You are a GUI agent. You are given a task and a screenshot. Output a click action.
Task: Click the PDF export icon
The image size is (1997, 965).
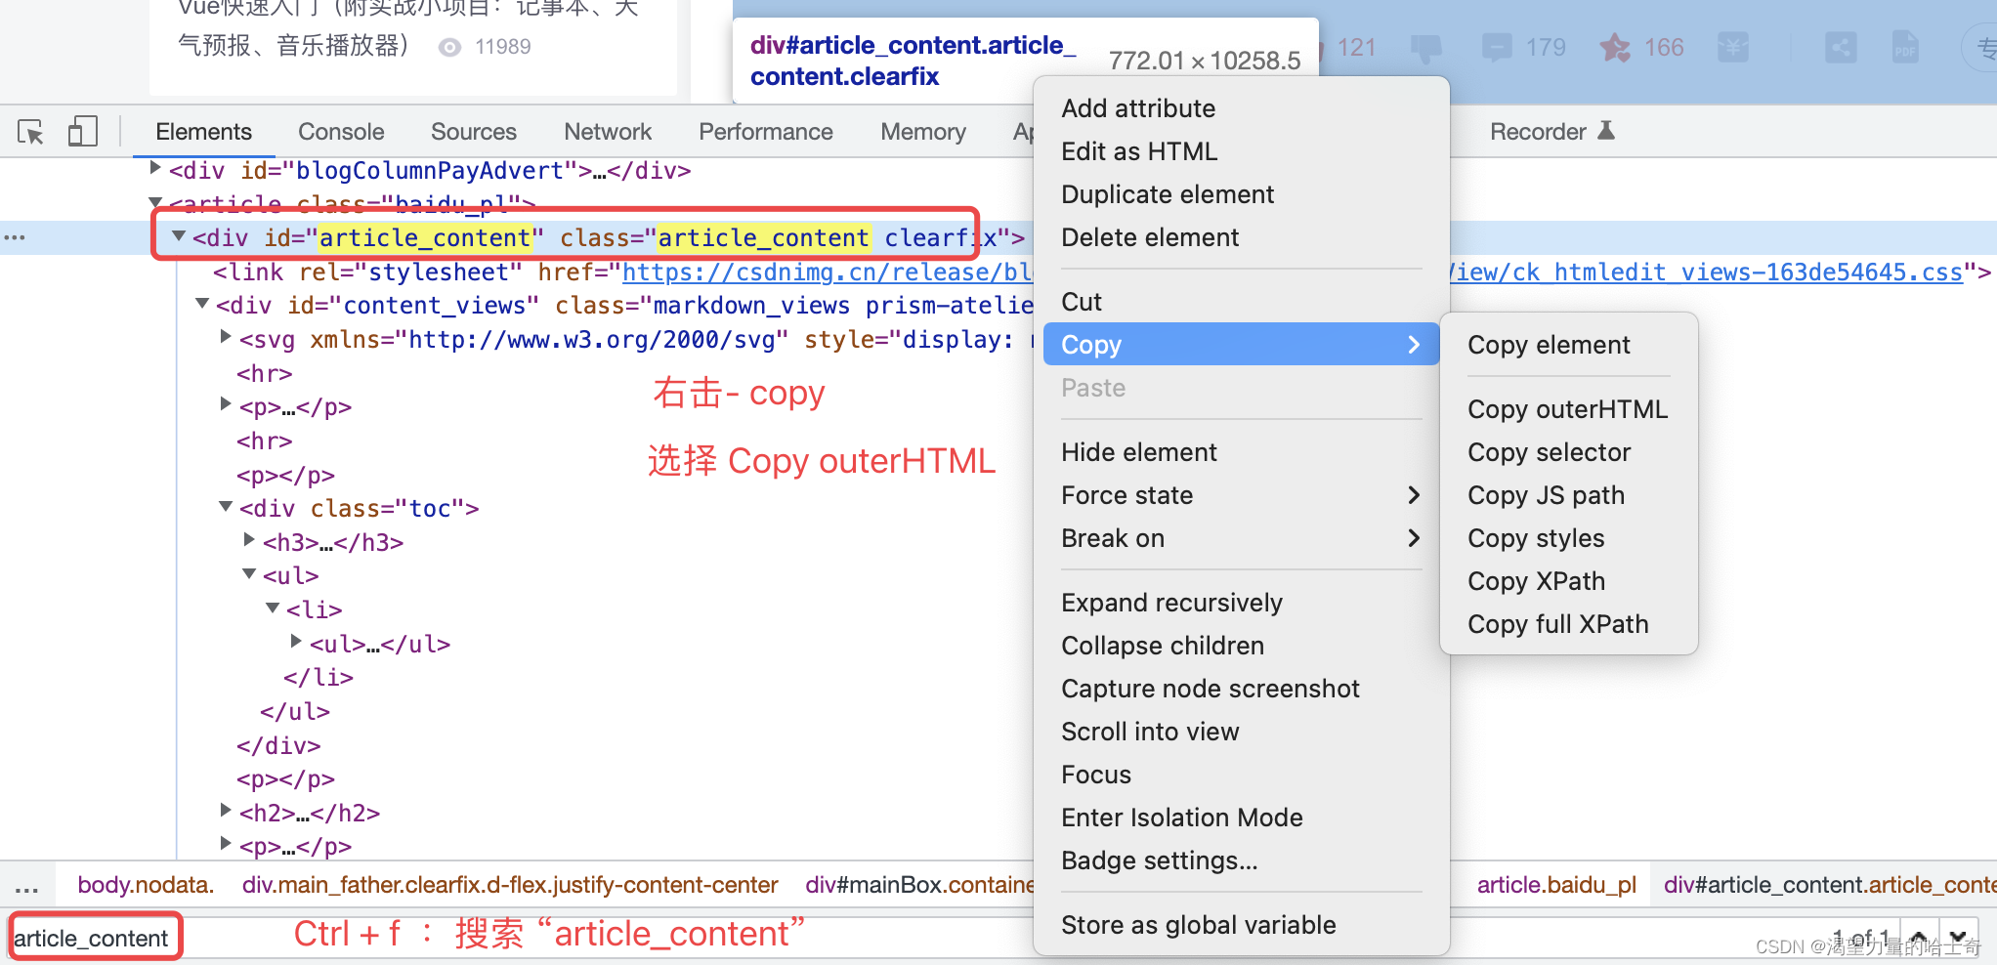(1905, 47)
